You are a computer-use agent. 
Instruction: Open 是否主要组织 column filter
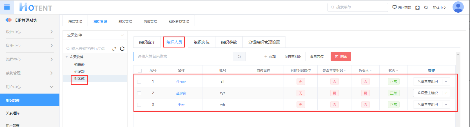click(x=345, y=71)
